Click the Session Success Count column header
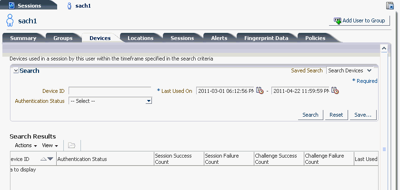Image resolution: width=400 pixels, height=190 pixels. point(179,159)
